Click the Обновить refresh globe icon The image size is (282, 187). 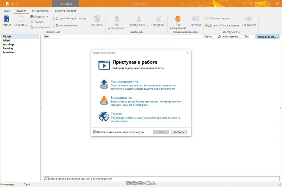[x=97, y=19]
